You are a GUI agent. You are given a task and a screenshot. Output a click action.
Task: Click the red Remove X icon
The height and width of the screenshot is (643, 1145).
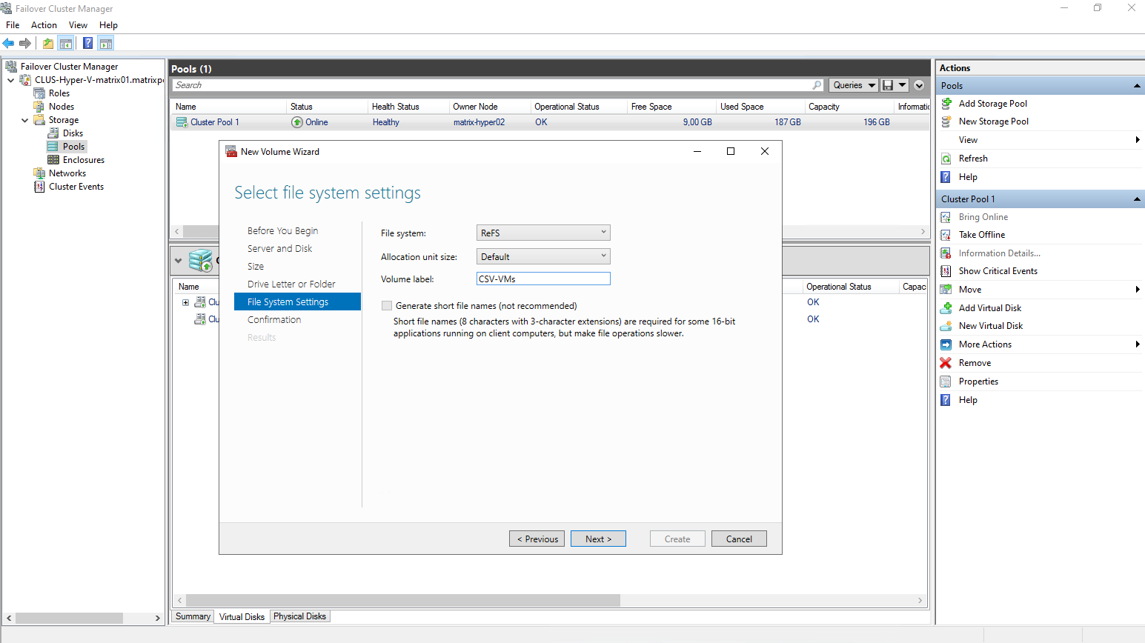click(x=946, y=363)
